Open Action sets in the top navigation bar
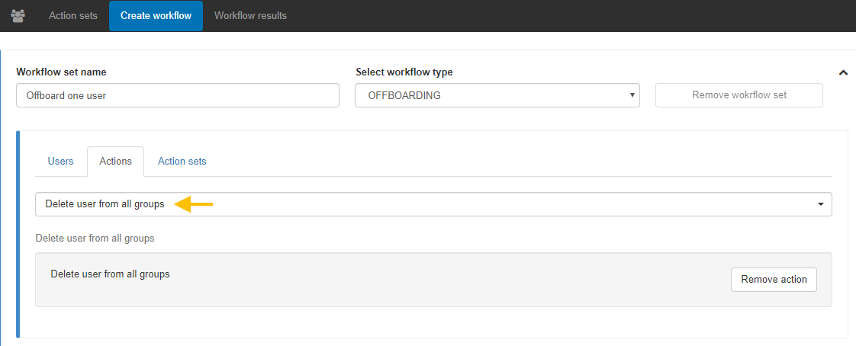The height and width of the screenshot is (346, 856). pyautogui.click(x=73, y=16)
